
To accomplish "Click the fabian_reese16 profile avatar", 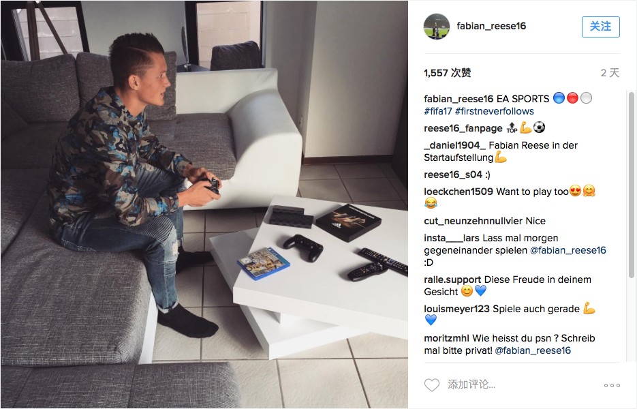I will pos(436,27).
